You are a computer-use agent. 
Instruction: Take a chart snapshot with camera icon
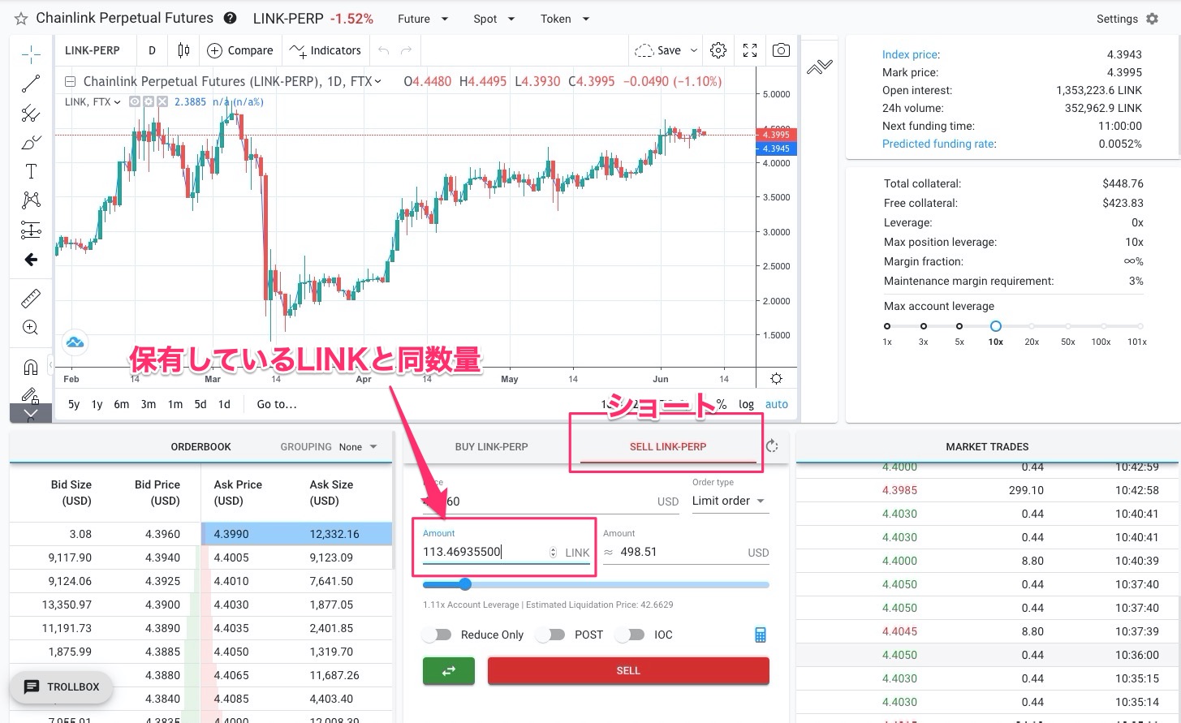781,50
